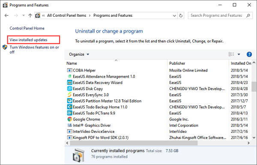This screenshot has height=165, width=257.
Task: Click the vertical scrollbar thumb
Action: coord(254,87)
